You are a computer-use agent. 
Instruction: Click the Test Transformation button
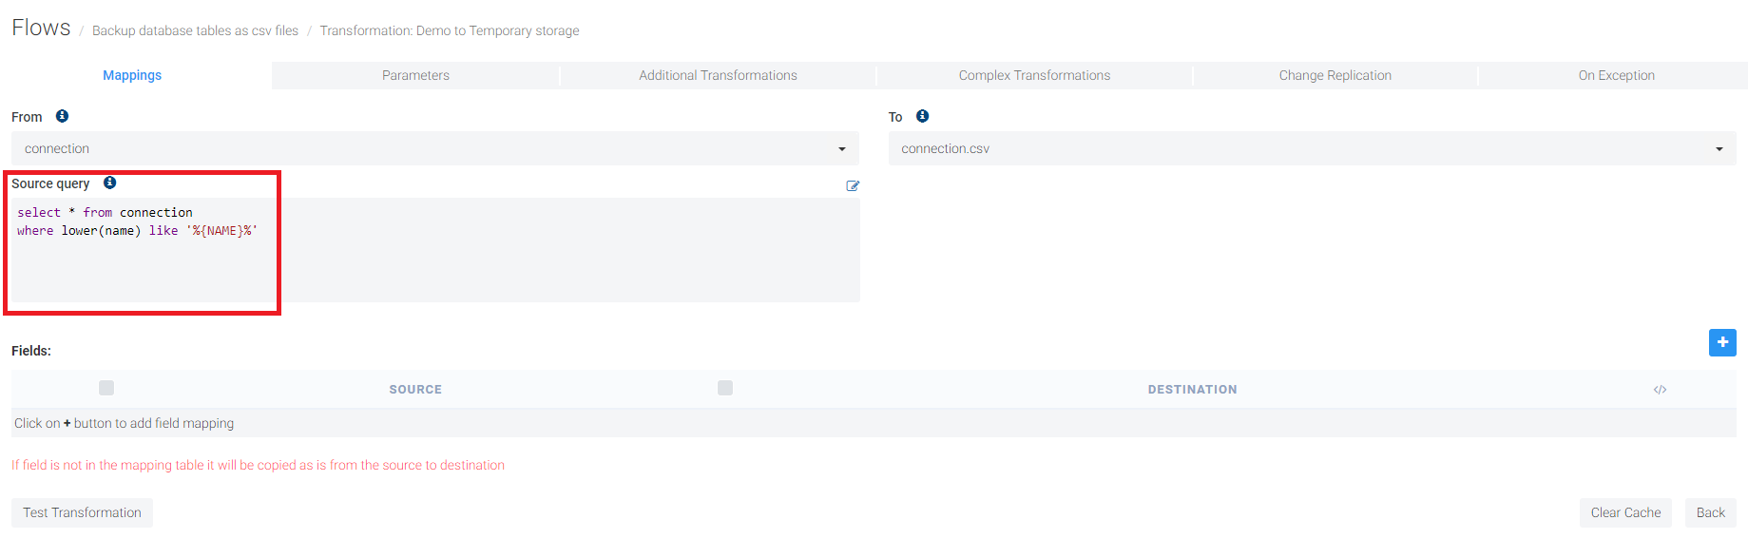(82, 512)
